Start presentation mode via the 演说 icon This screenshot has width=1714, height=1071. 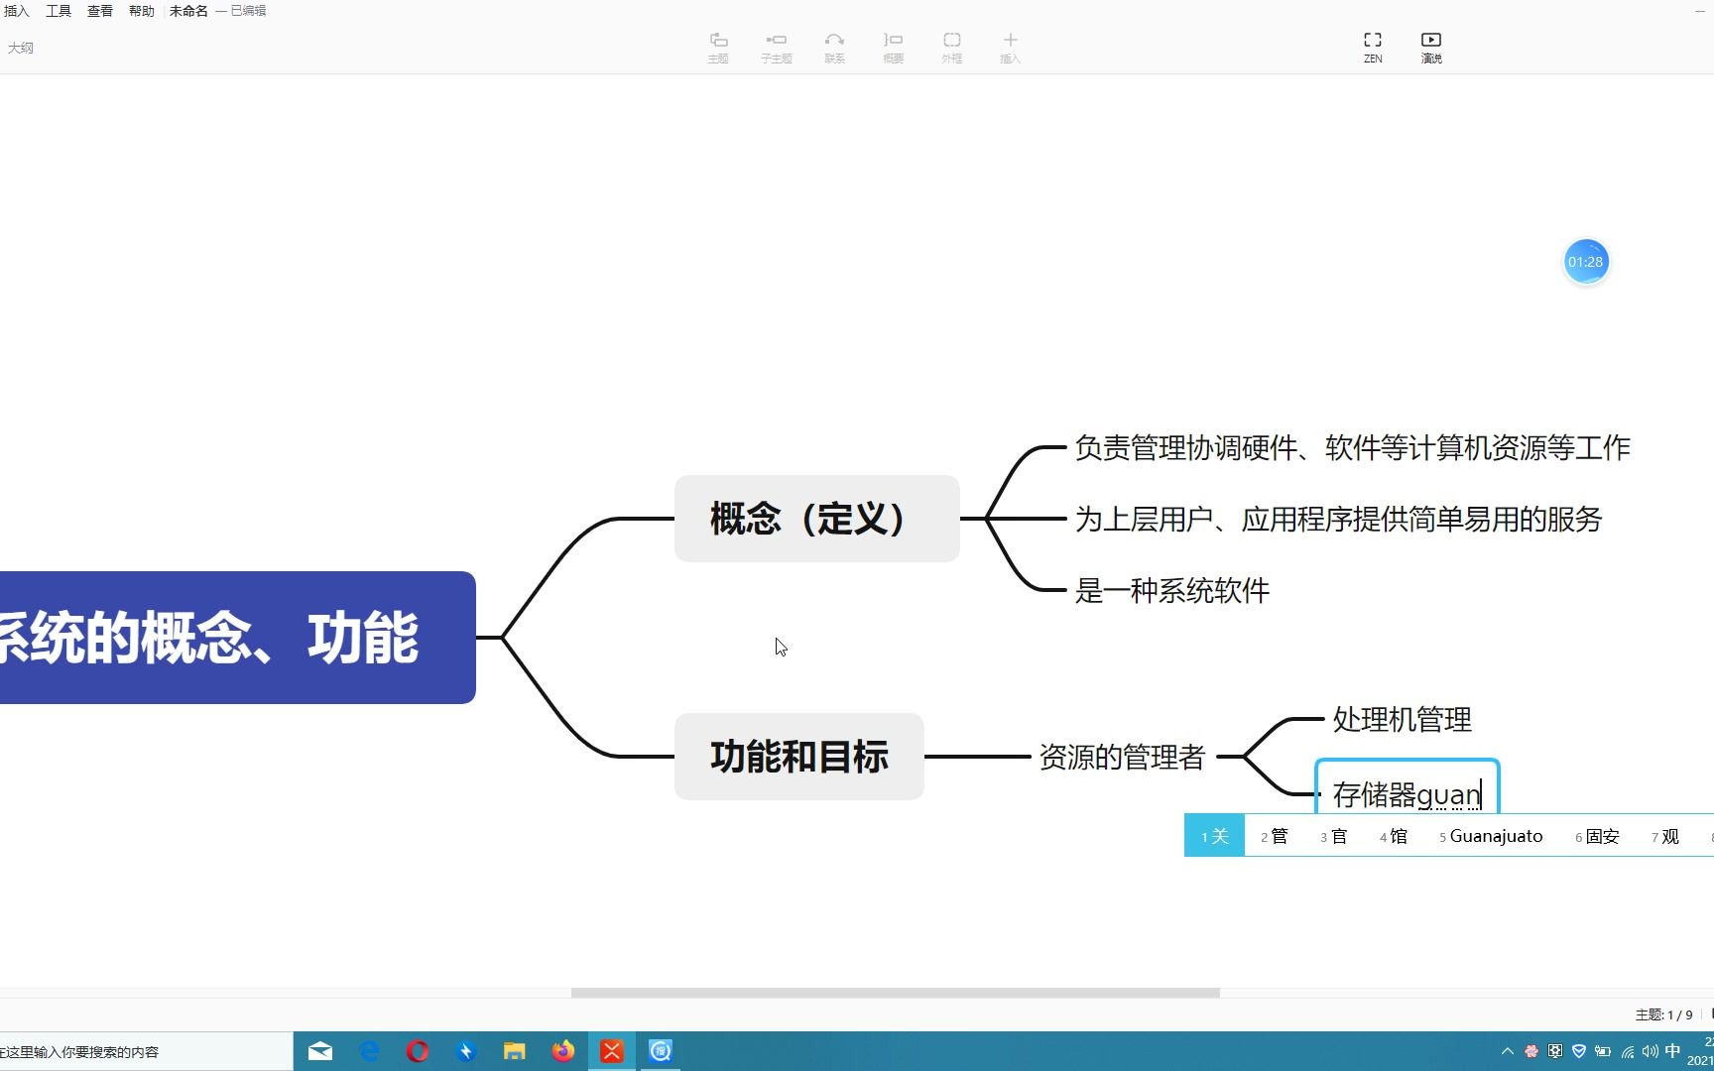1431,47
